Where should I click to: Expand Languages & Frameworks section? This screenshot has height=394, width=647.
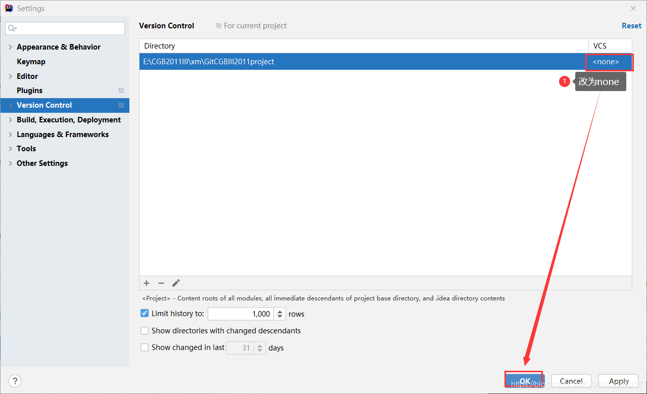(10, 135)
